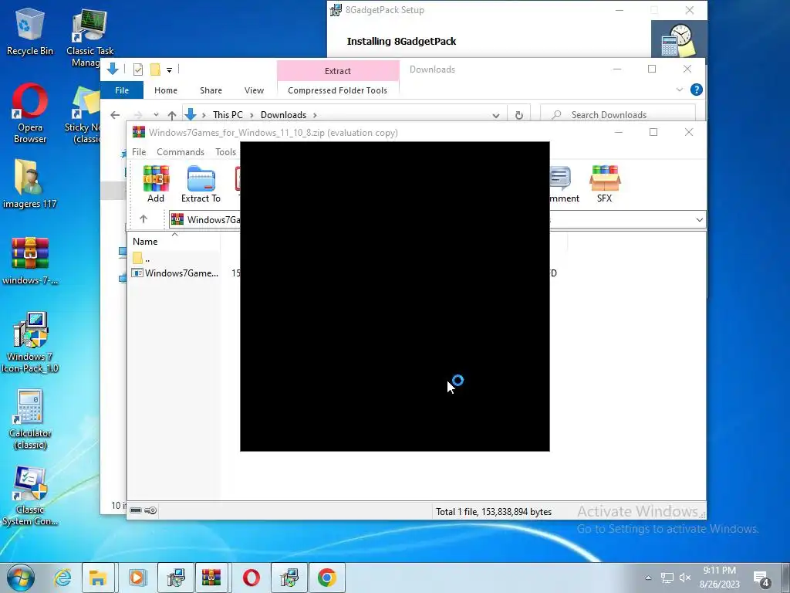Click Downloads in address breadcrumb
The image size is (790, 593).
pos(283,115)
